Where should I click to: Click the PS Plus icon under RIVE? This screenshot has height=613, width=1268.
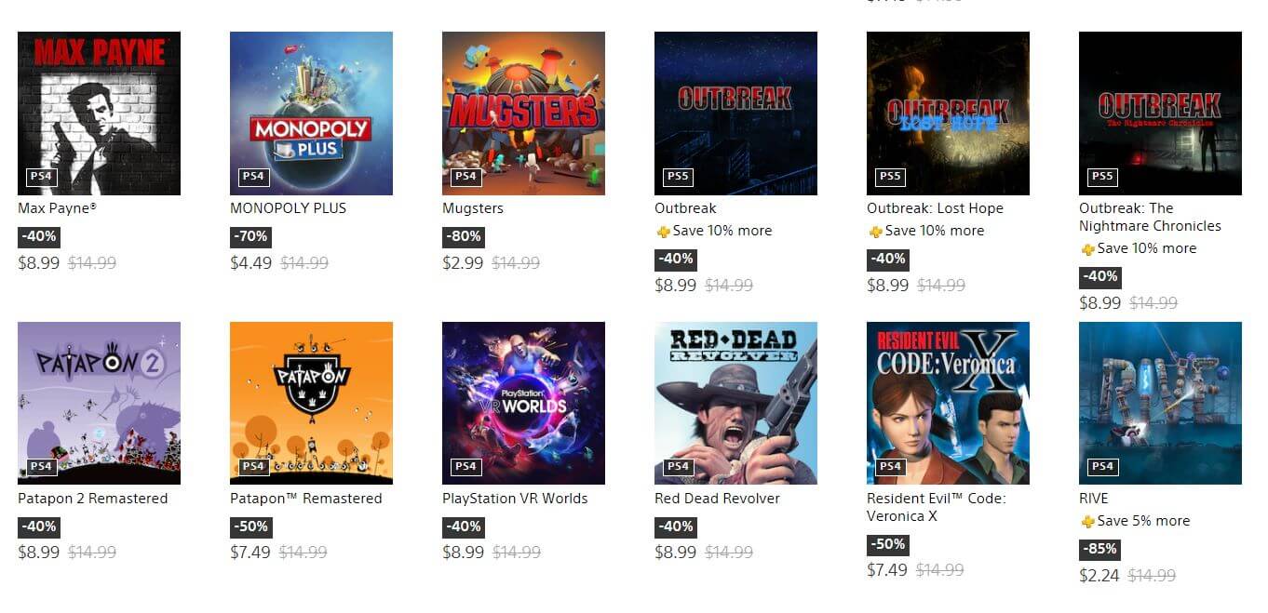click(1087, 522)
